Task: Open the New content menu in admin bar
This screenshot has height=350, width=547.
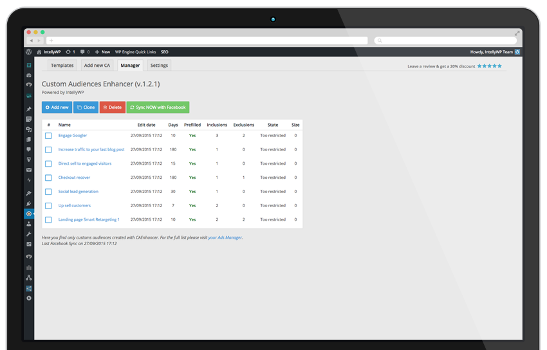Action: coord(102,51)
